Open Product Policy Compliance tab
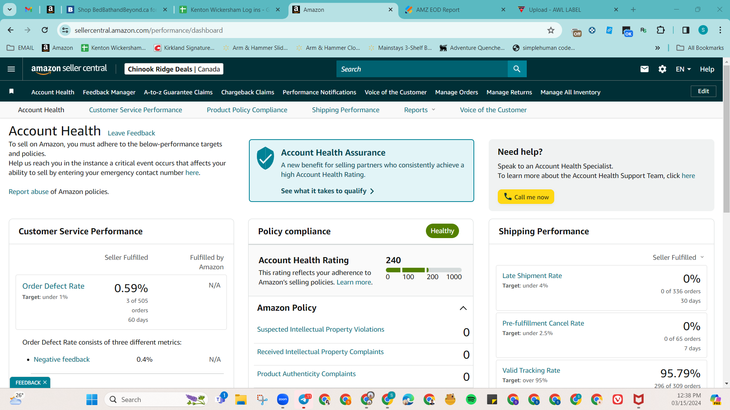This screenshot has height=410, width=730. [247, 110]
